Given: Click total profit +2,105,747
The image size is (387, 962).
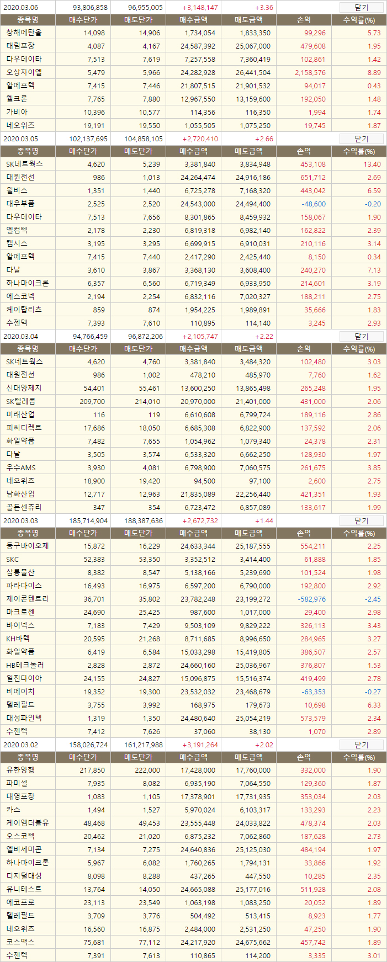Looking at the screenshot, I should click(200, 337).
